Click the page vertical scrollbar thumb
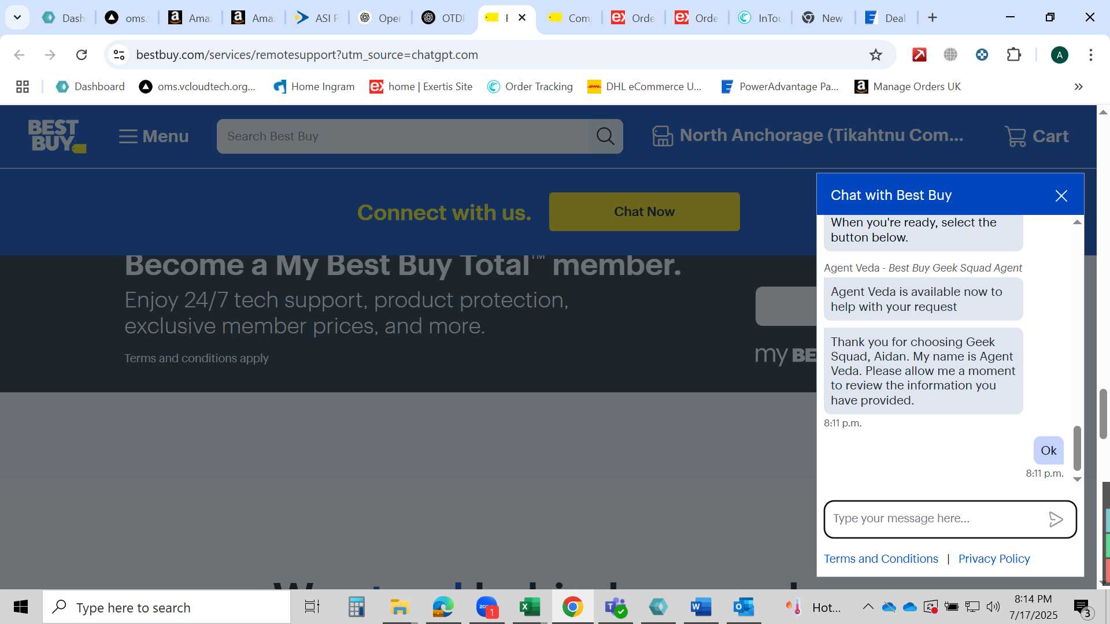Viewport: 1110px width, 624px height. click(1103, 414)
